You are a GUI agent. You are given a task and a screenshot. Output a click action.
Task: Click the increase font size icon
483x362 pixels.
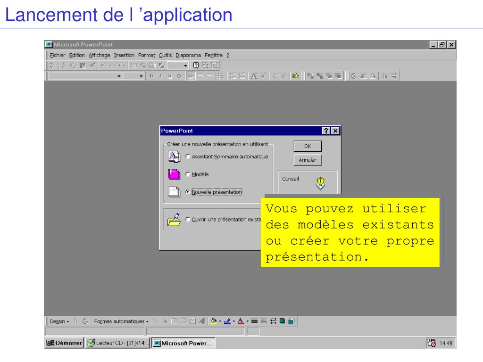click(x=254, y=76)
